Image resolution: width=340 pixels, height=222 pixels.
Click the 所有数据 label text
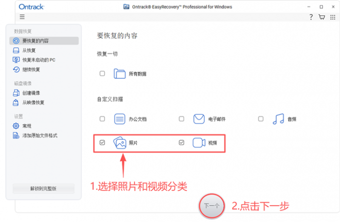pyautogui.click(x=137, y=74)
